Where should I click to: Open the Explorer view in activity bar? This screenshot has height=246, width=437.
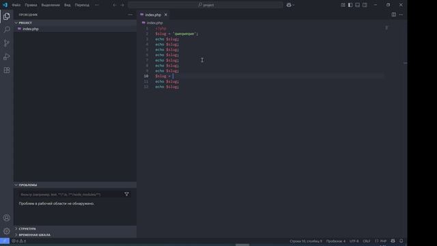[x=7, y=16]
